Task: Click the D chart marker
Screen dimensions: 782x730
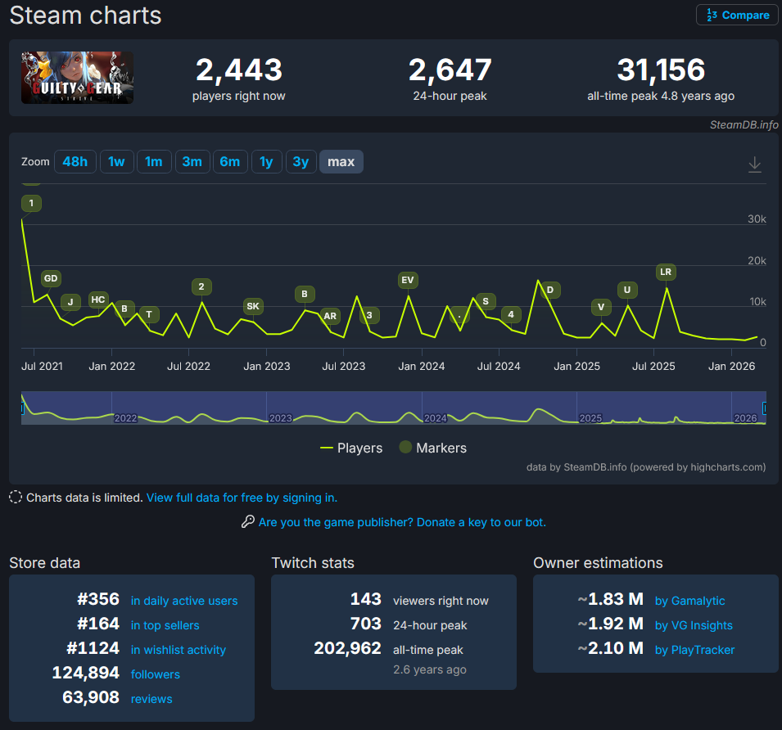Action: [x=550, y=290]
